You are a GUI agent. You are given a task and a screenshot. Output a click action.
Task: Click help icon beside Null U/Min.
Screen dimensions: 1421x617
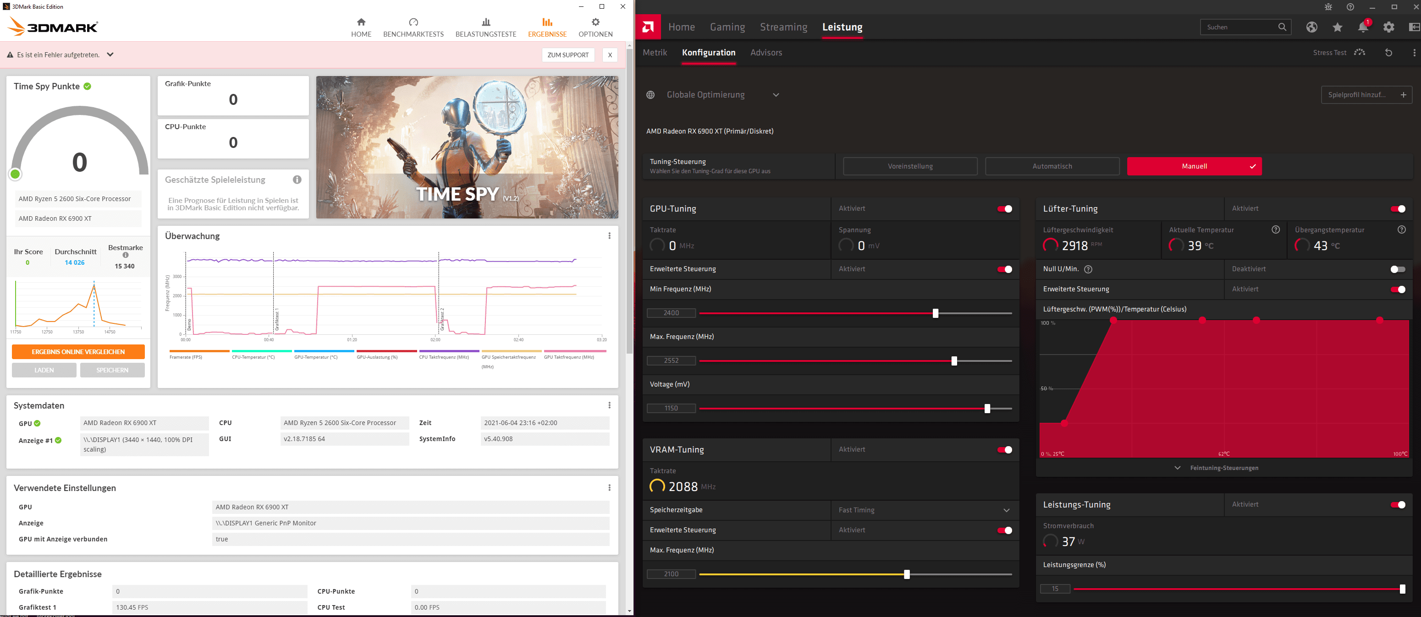[1088, 269]
